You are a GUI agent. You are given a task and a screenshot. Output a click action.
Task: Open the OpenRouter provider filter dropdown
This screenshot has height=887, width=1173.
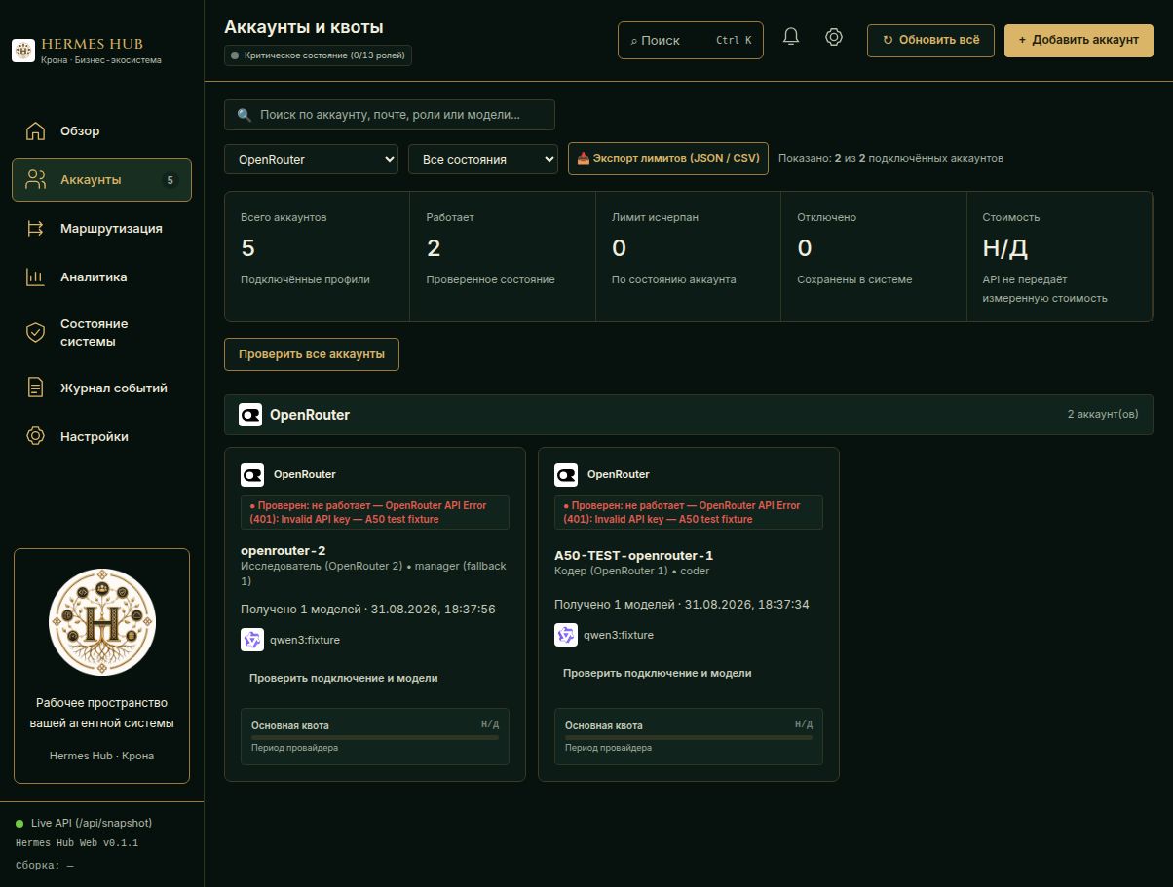(311, 159)
